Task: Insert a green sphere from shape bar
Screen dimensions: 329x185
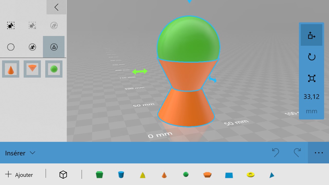Action: tap(186, 174)
